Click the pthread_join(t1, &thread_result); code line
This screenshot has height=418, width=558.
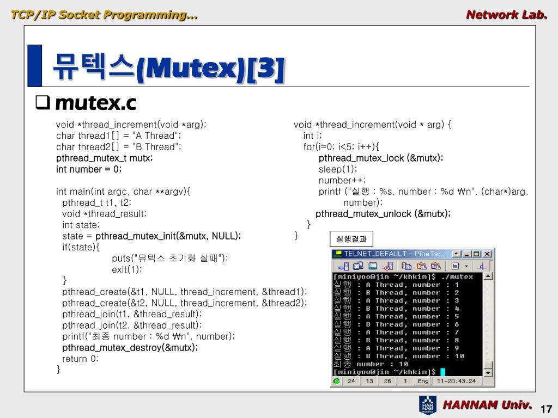tap(132, 314)
